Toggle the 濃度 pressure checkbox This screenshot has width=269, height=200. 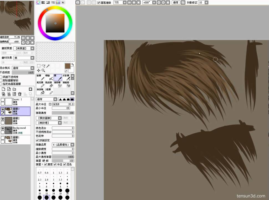click(x=45, y=164)
